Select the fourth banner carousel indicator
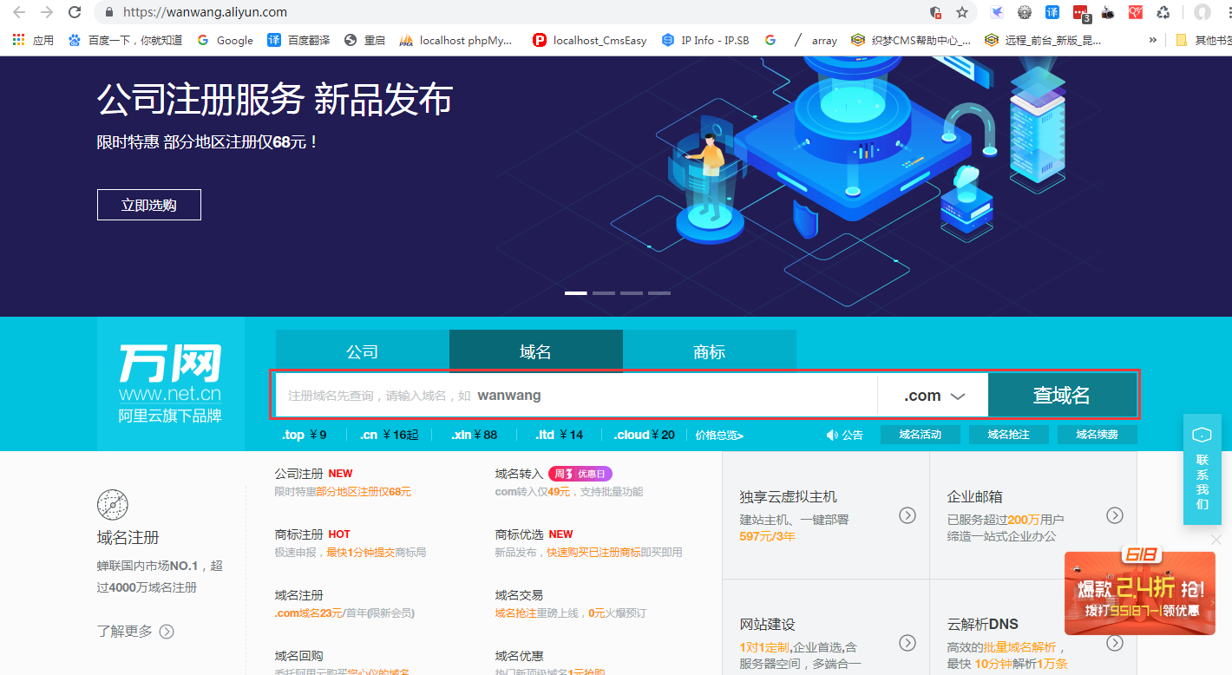Screen dimensions: 1232x675 (659, 293)
